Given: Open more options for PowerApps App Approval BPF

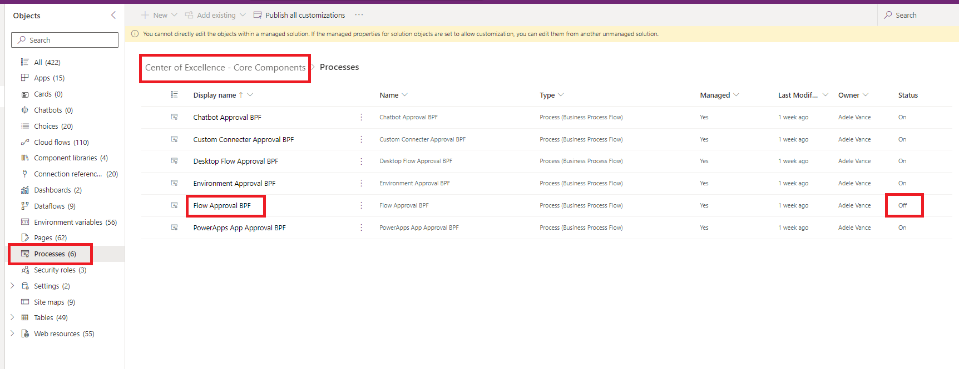Looking at the screenshot, I should click(x=361, y=228).
